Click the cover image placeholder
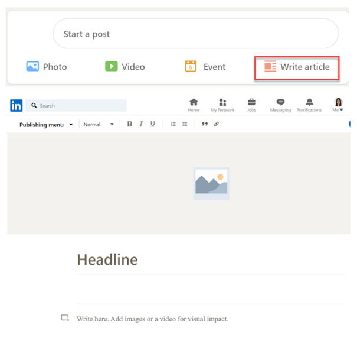 (x=211, y=184)
